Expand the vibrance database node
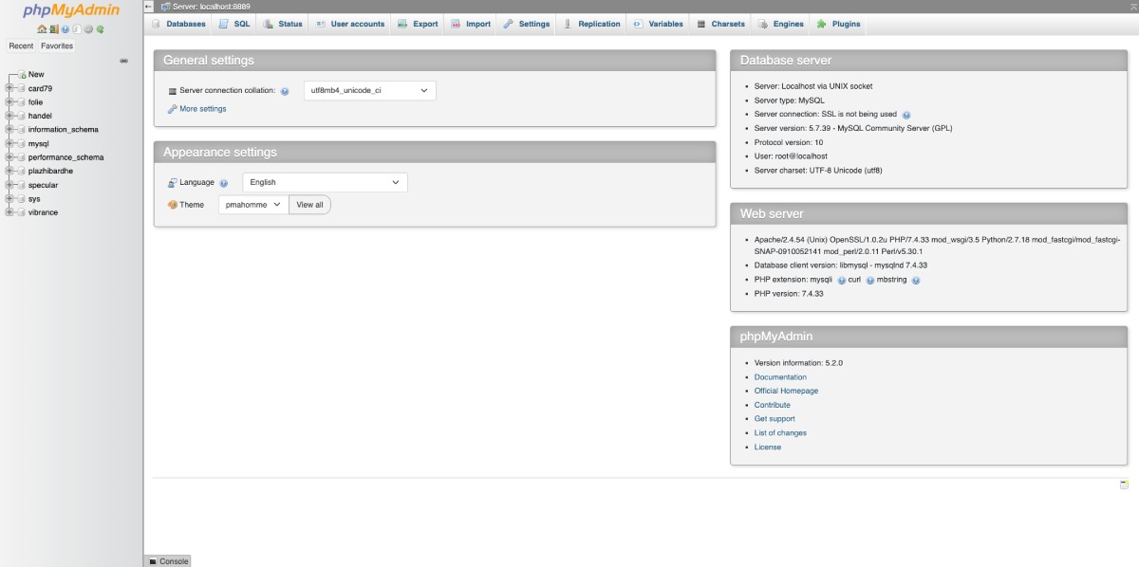The image size is (1139, 567). coord(9,212)
